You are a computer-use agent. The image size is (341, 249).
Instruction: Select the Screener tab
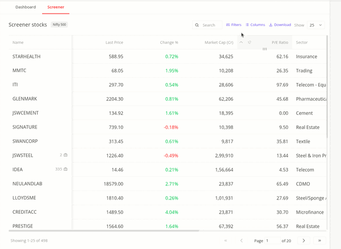pos(56,7)
